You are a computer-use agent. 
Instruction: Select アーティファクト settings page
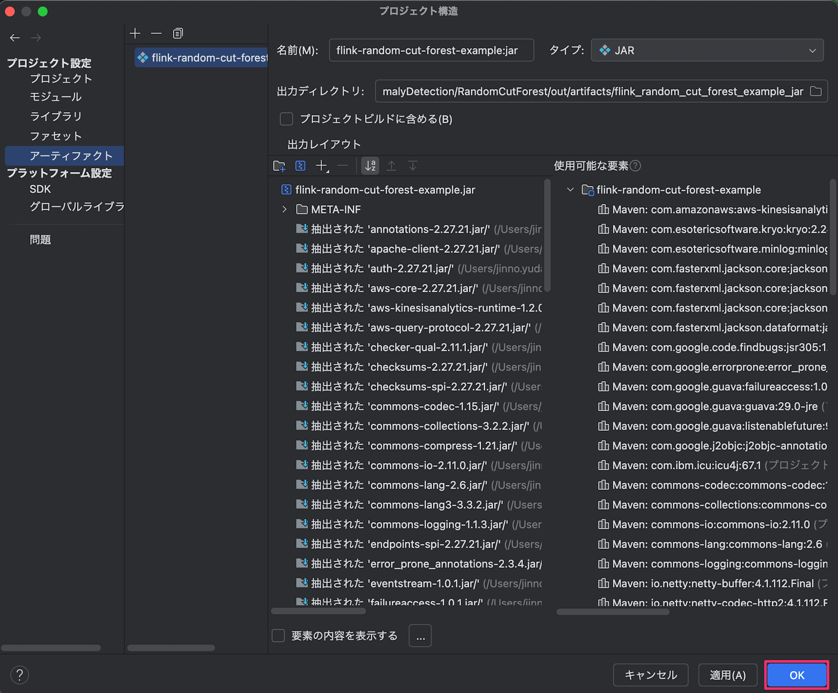(x=65, y=156)
